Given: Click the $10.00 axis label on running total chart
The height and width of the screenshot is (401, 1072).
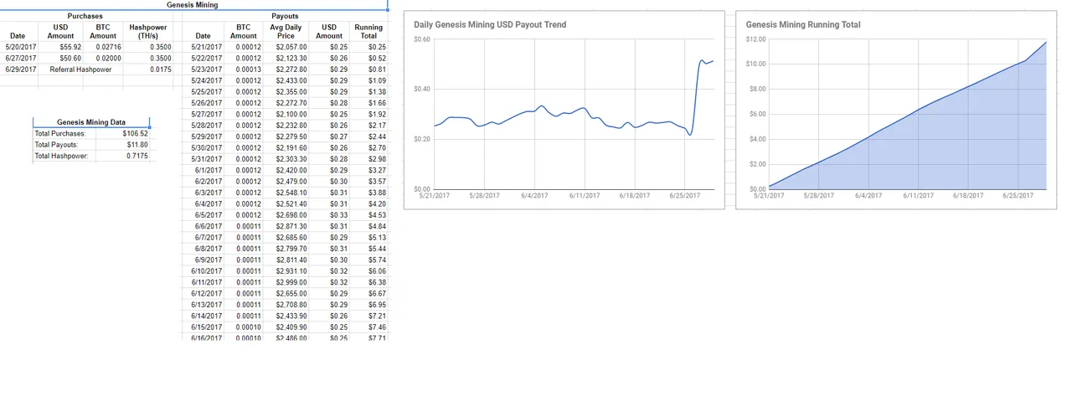Looking at the screenshot, I should 756,64.
